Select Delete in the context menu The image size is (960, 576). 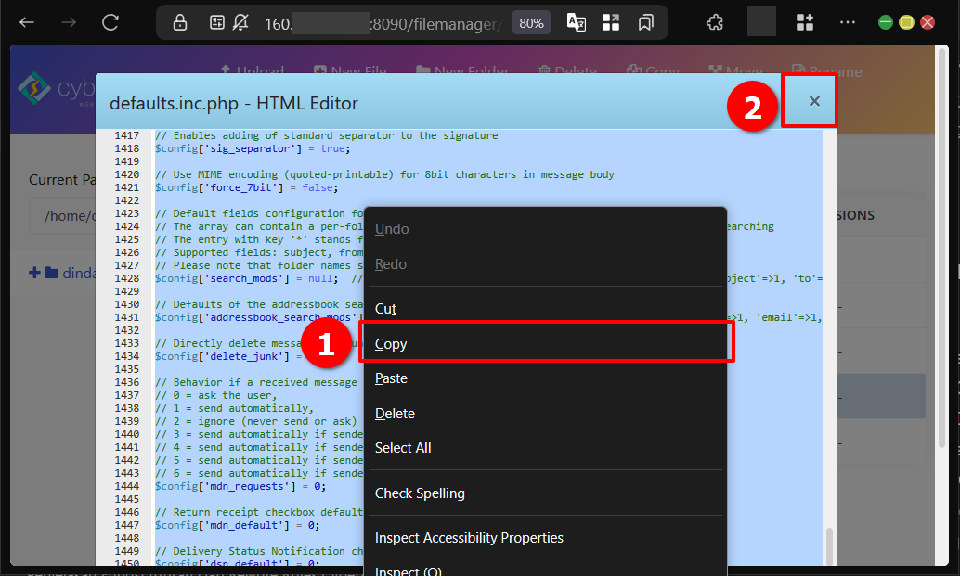coord(395,414)
